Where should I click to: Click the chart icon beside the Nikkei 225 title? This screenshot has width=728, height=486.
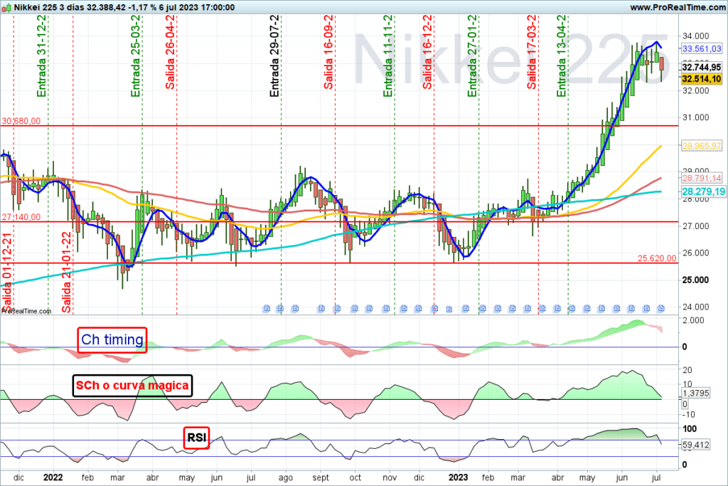click(6, 8)
